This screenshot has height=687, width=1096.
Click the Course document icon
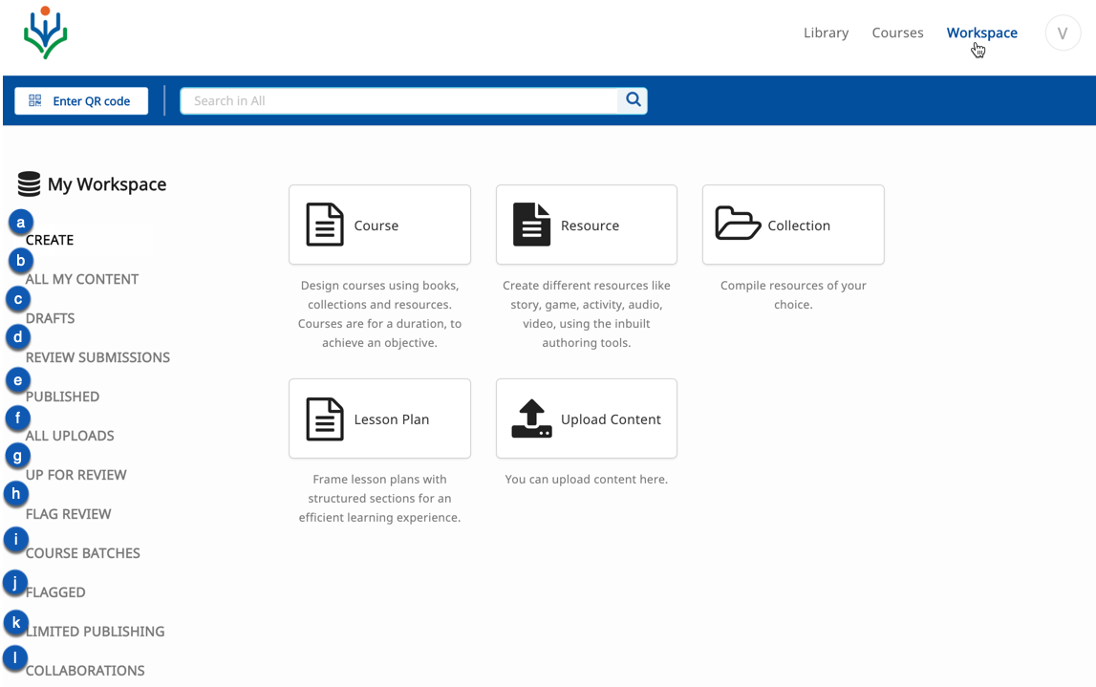[325, 225]
